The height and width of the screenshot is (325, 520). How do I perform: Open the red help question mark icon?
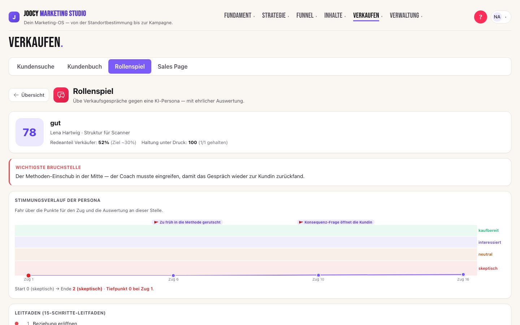[480, 17]
